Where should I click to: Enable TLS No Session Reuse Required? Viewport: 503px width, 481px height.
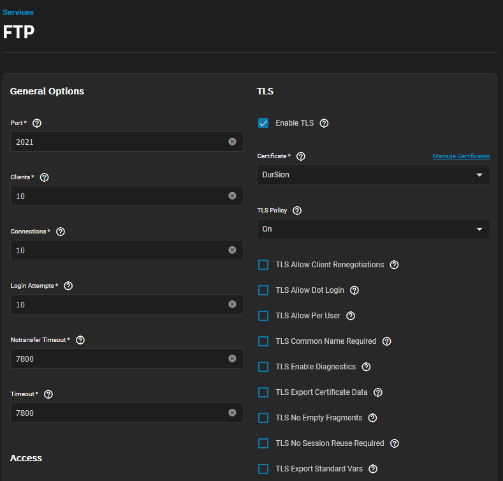(263, 443)
